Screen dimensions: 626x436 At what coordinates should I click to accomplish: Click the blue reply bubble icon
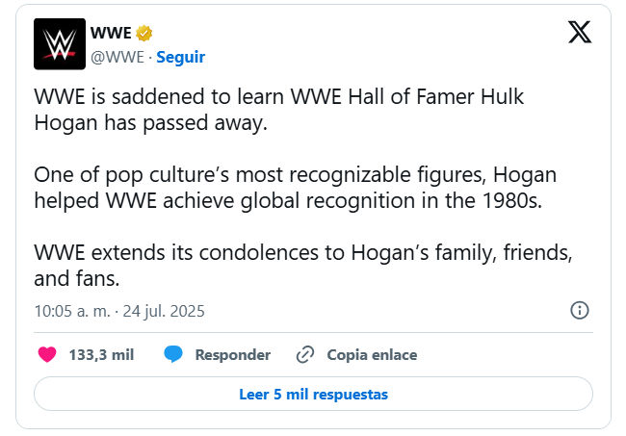point(173,354)
